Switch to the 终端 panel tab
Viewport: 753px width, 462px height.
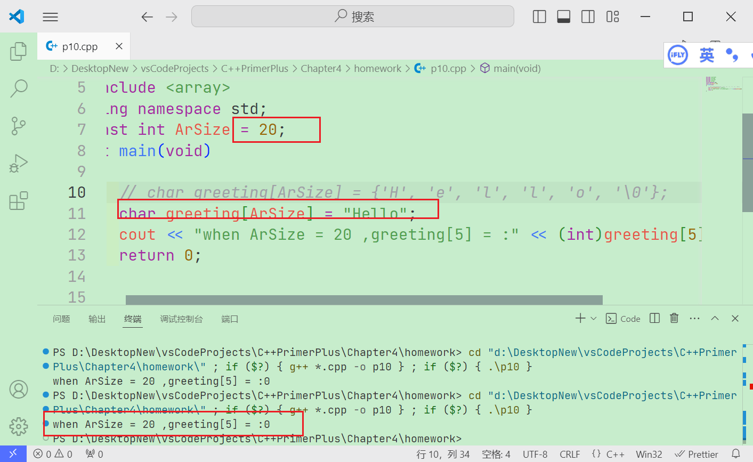coord(133,319)
